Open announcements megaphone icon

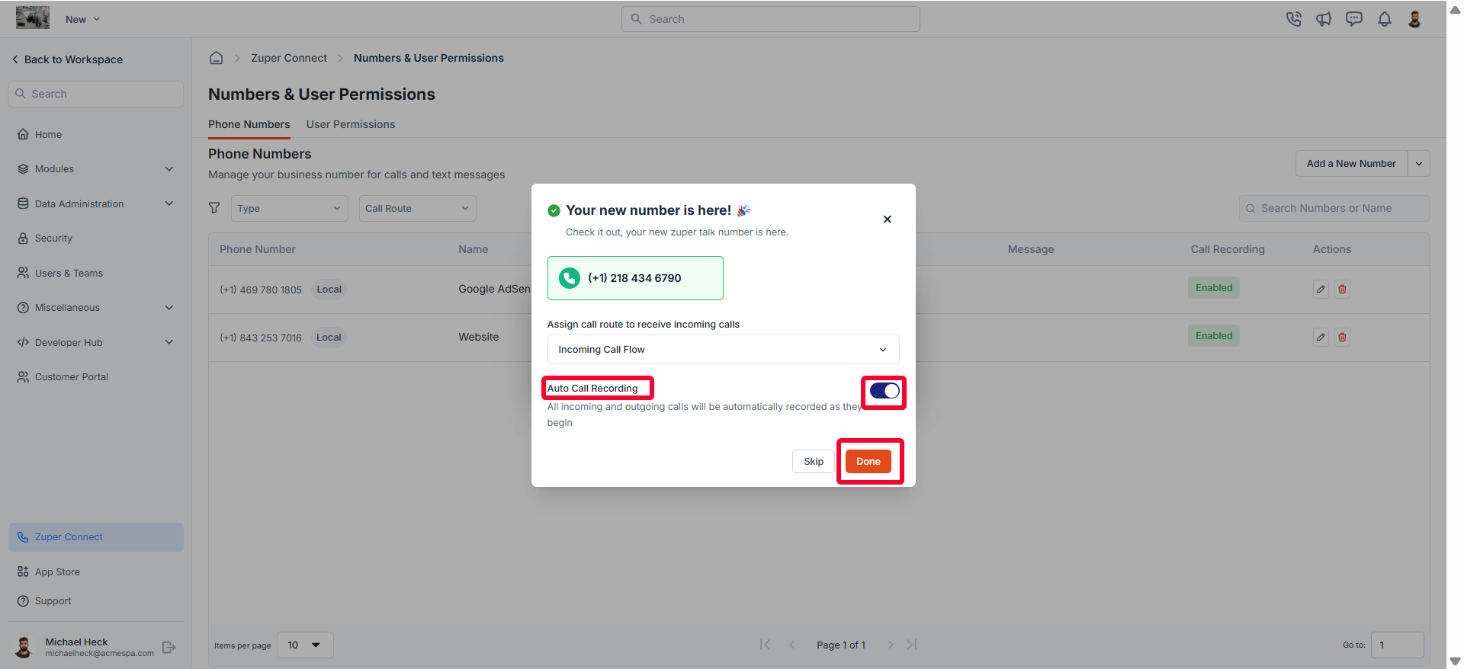click(1324, 19)
